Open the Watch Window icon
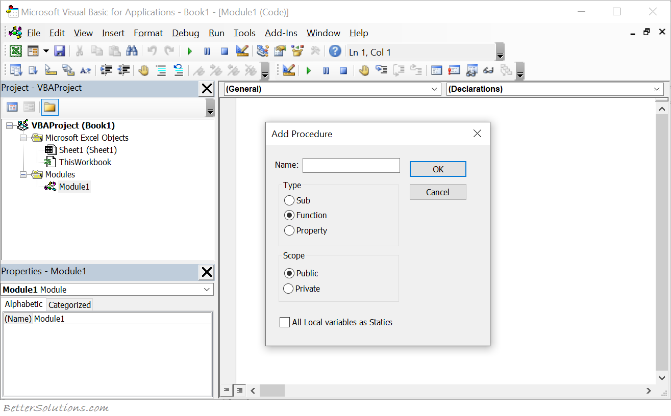The height and width of the screenshot is (416, 671). click(x=471, y=70)
